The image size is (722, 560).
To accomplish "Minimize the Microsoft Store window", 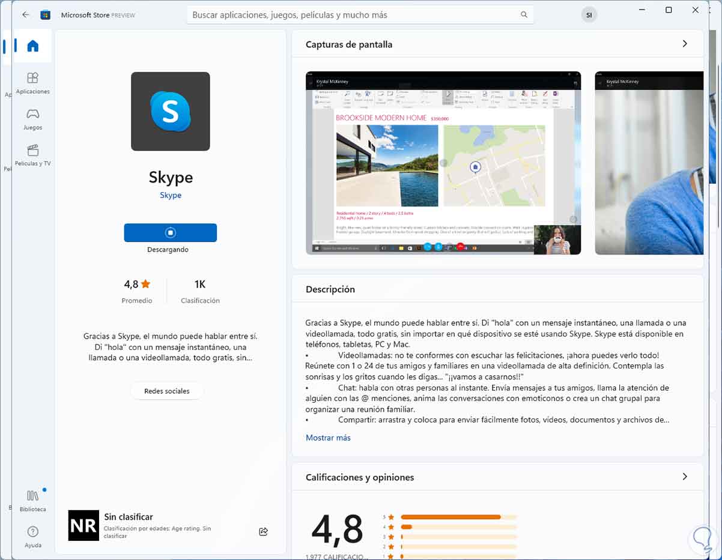I will pos(642,10).
